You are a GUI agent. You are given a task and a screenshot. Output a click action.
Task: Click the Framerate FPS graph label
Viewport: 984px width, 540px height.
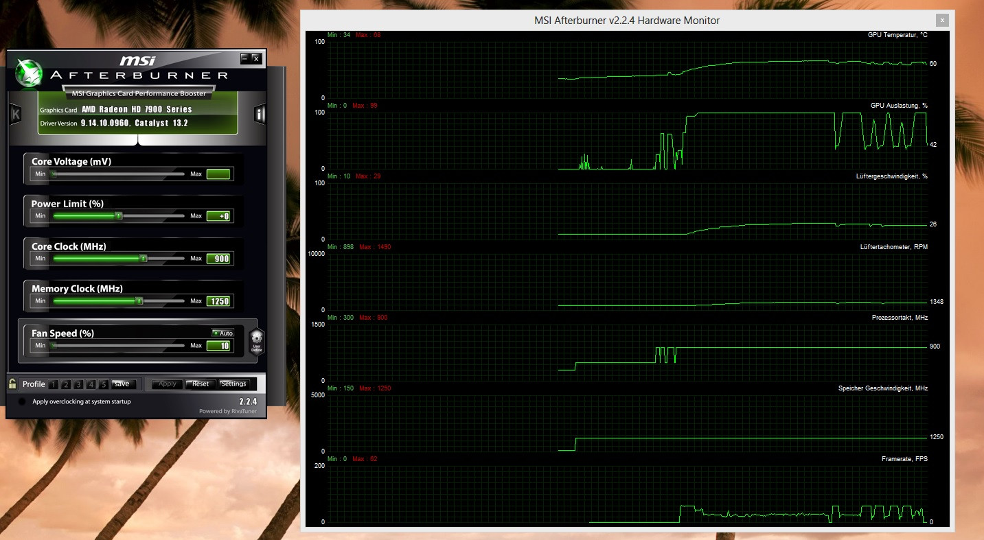point(904,458)
